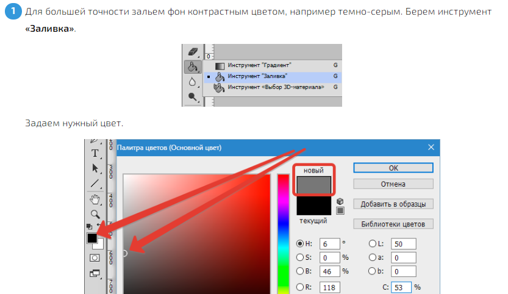This screenshot has width=508, height=294.
Task: Toggle Quick Mask mode icon
Action: 95,258
